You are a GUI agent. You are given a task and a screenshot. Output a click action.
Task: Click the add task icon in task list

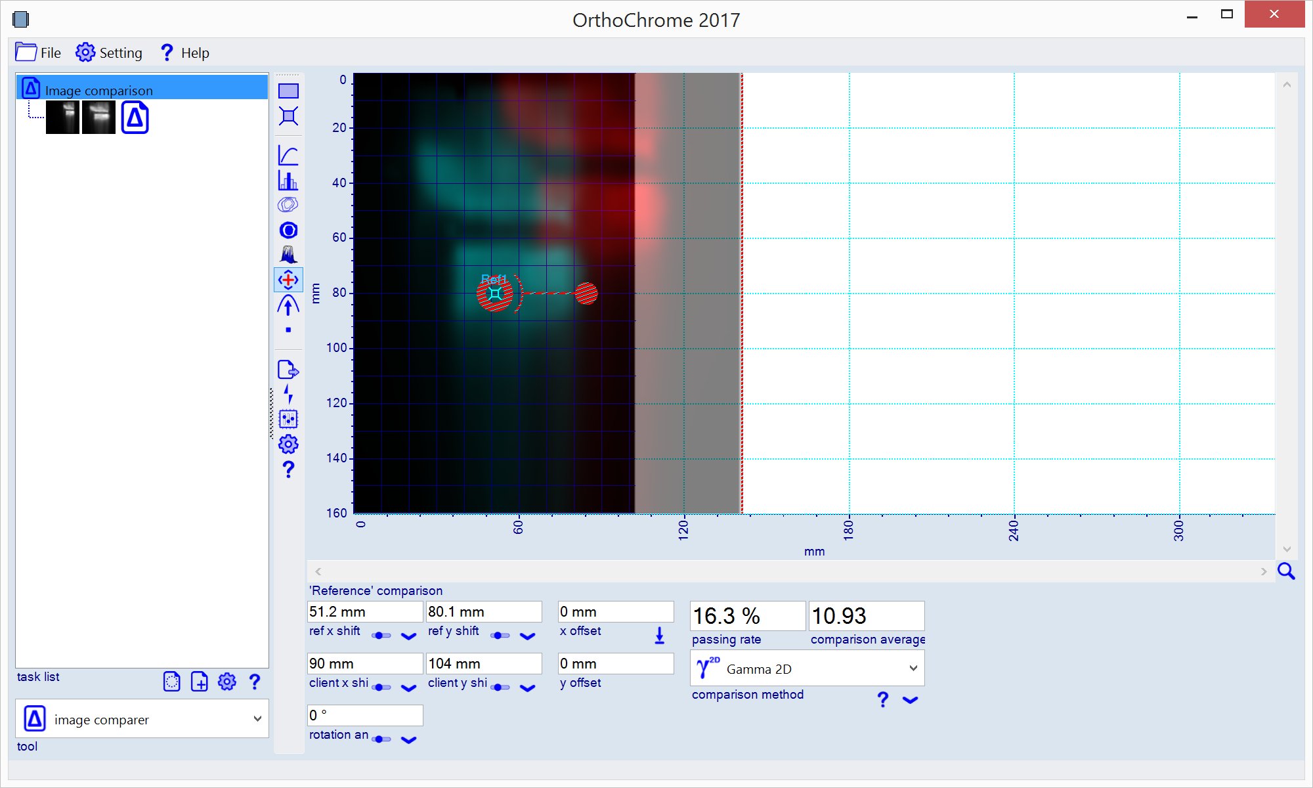point(199,682)
